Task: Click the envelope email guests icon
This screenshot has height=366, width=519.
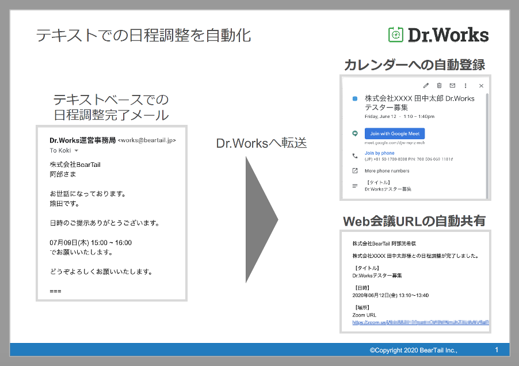Action: pos(452,85)
